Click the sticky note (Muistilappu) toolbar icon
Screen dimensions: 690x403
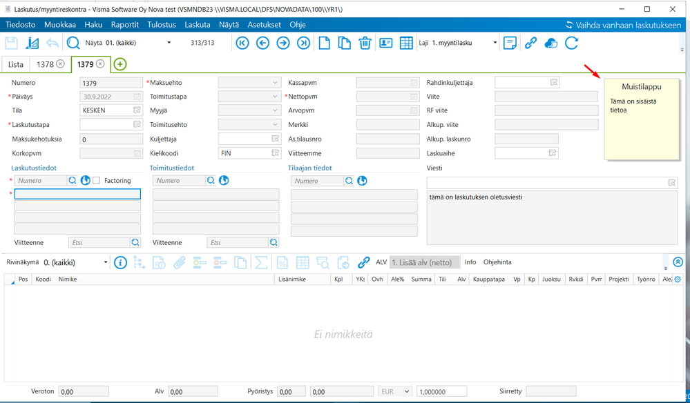(510, 43)
